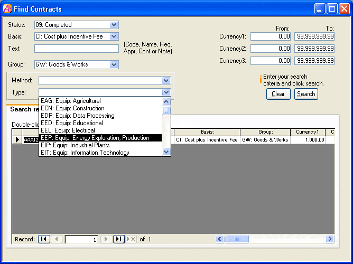
Task: Select the row marker arrow of record AAA12
Action: click(17, 139)
